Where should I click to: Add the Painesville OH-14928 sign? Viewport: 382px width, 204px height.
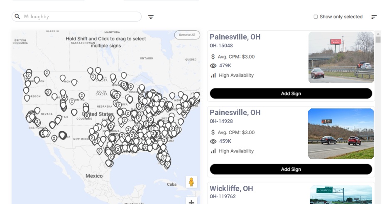click(x=291, y=169)
